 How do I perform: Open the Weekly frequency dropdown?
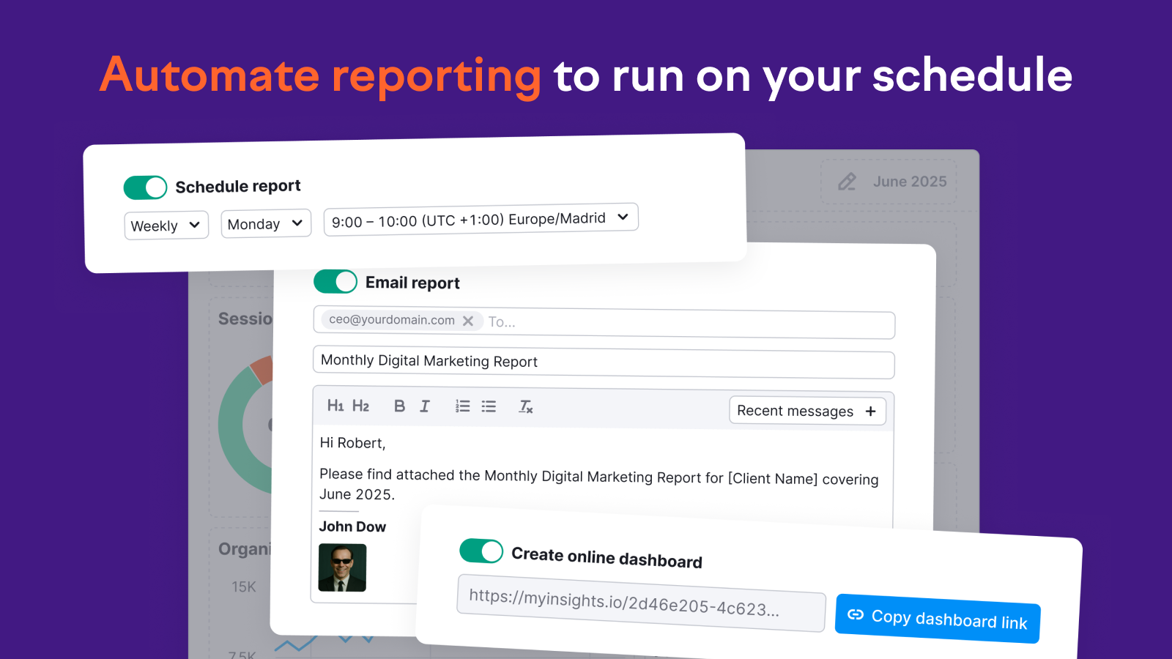166,225
